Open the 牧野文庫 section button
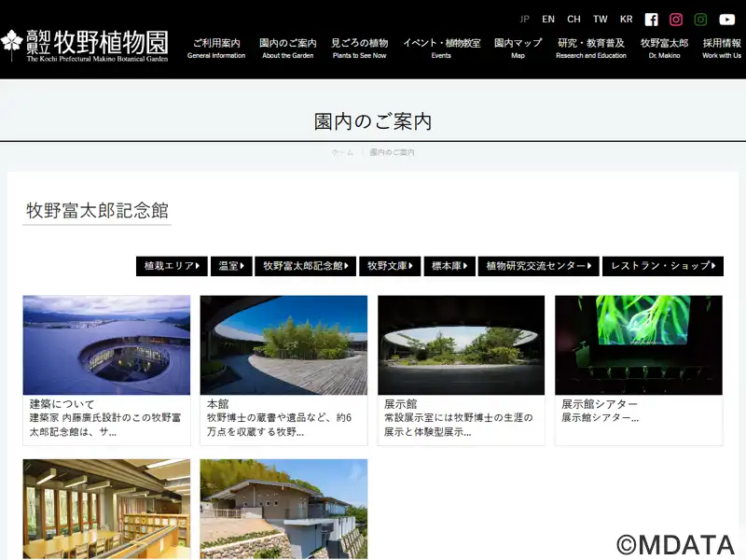 tap(390, 266)
